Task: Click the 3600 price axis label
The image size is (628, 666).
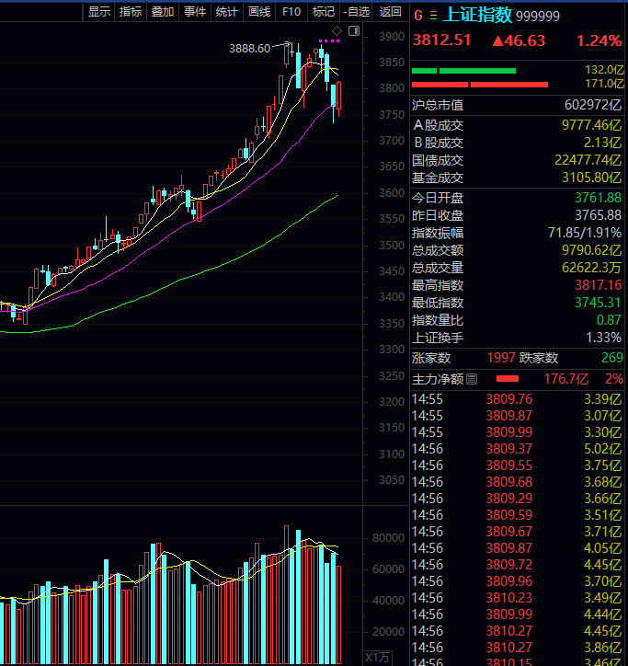Action: coord(392,193)
